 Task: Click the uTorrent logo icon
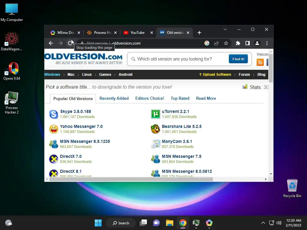156,114
